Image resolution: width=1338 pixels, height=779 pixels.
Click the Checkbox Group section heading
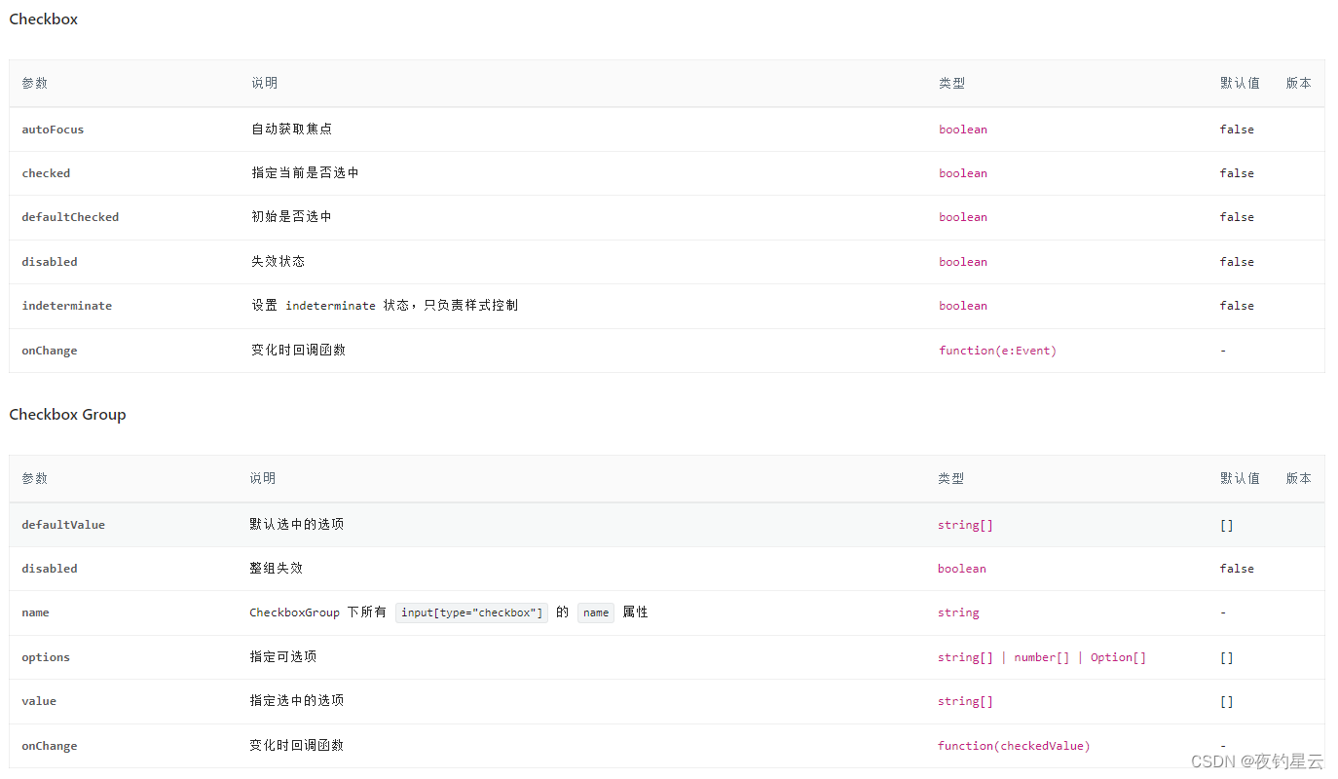point(67,414)
